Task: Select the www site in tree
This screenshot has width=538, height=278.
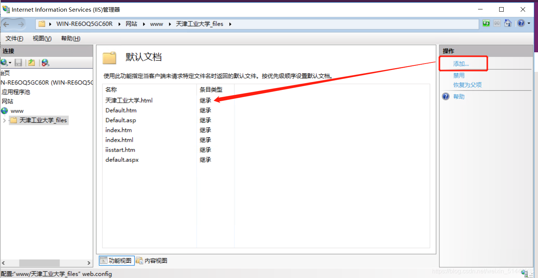Action: click(17, 111)
